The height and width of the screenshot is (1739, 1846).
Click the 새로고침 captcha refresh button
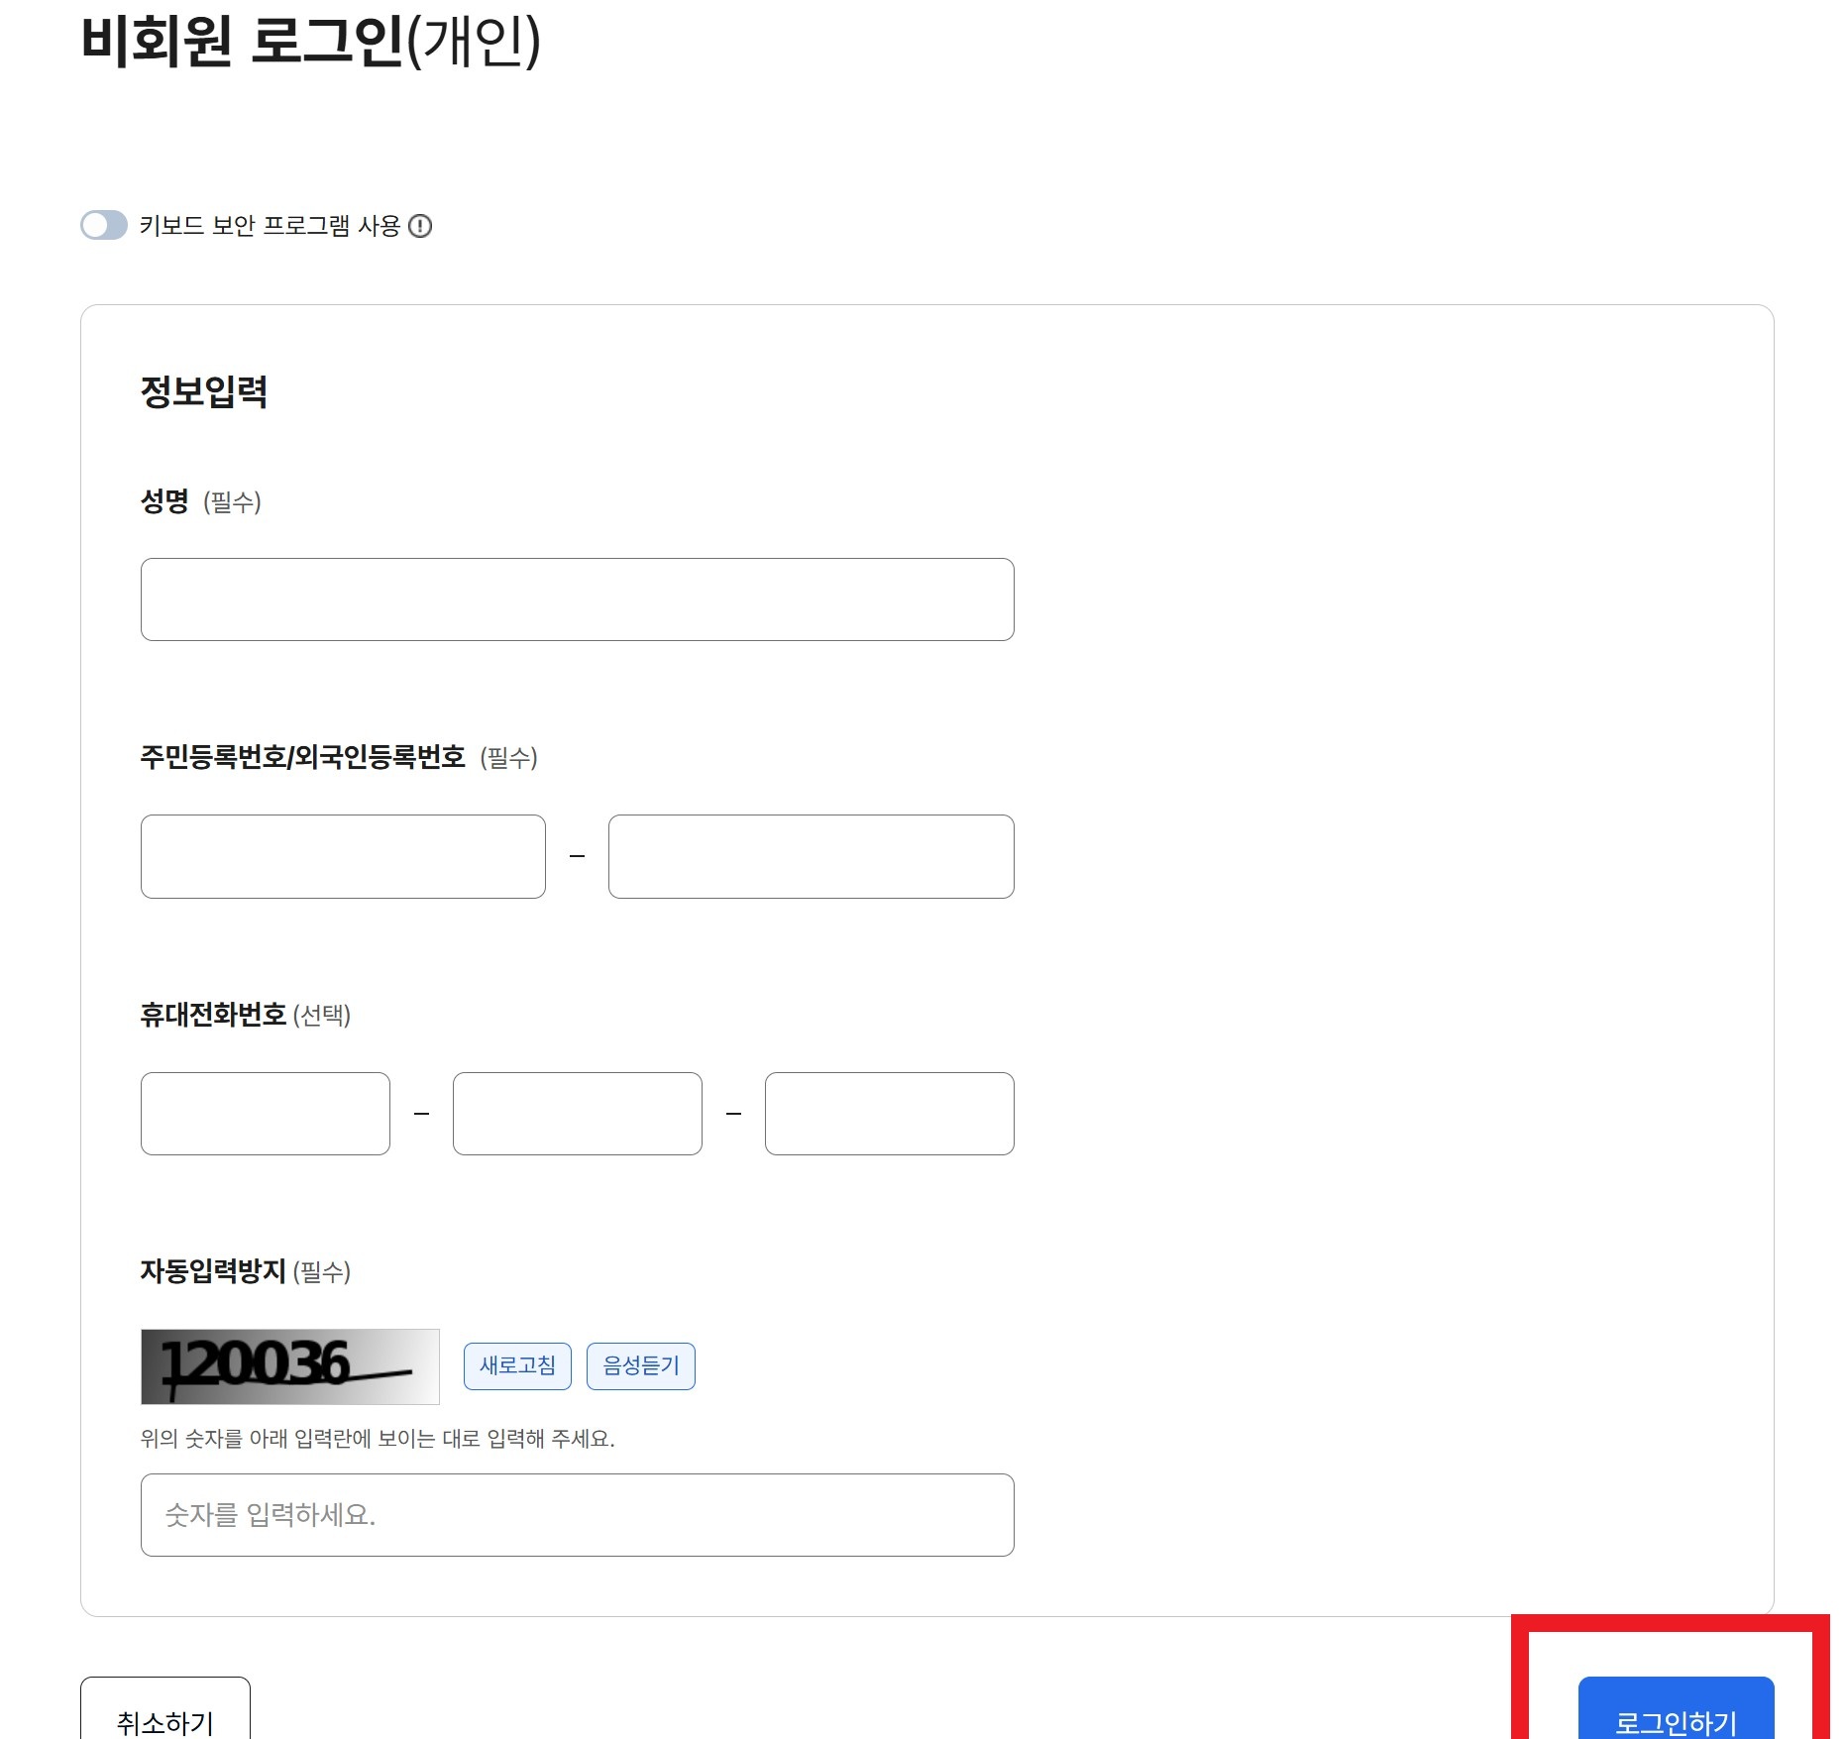pyautogui.click(x=517, y=1365)
